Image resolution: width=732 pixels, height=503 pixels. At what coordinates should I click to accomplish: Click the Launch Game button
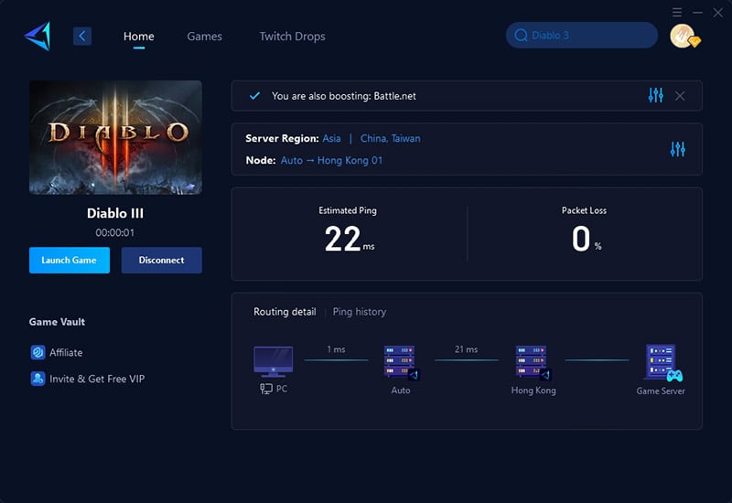[x=70, y=260]
